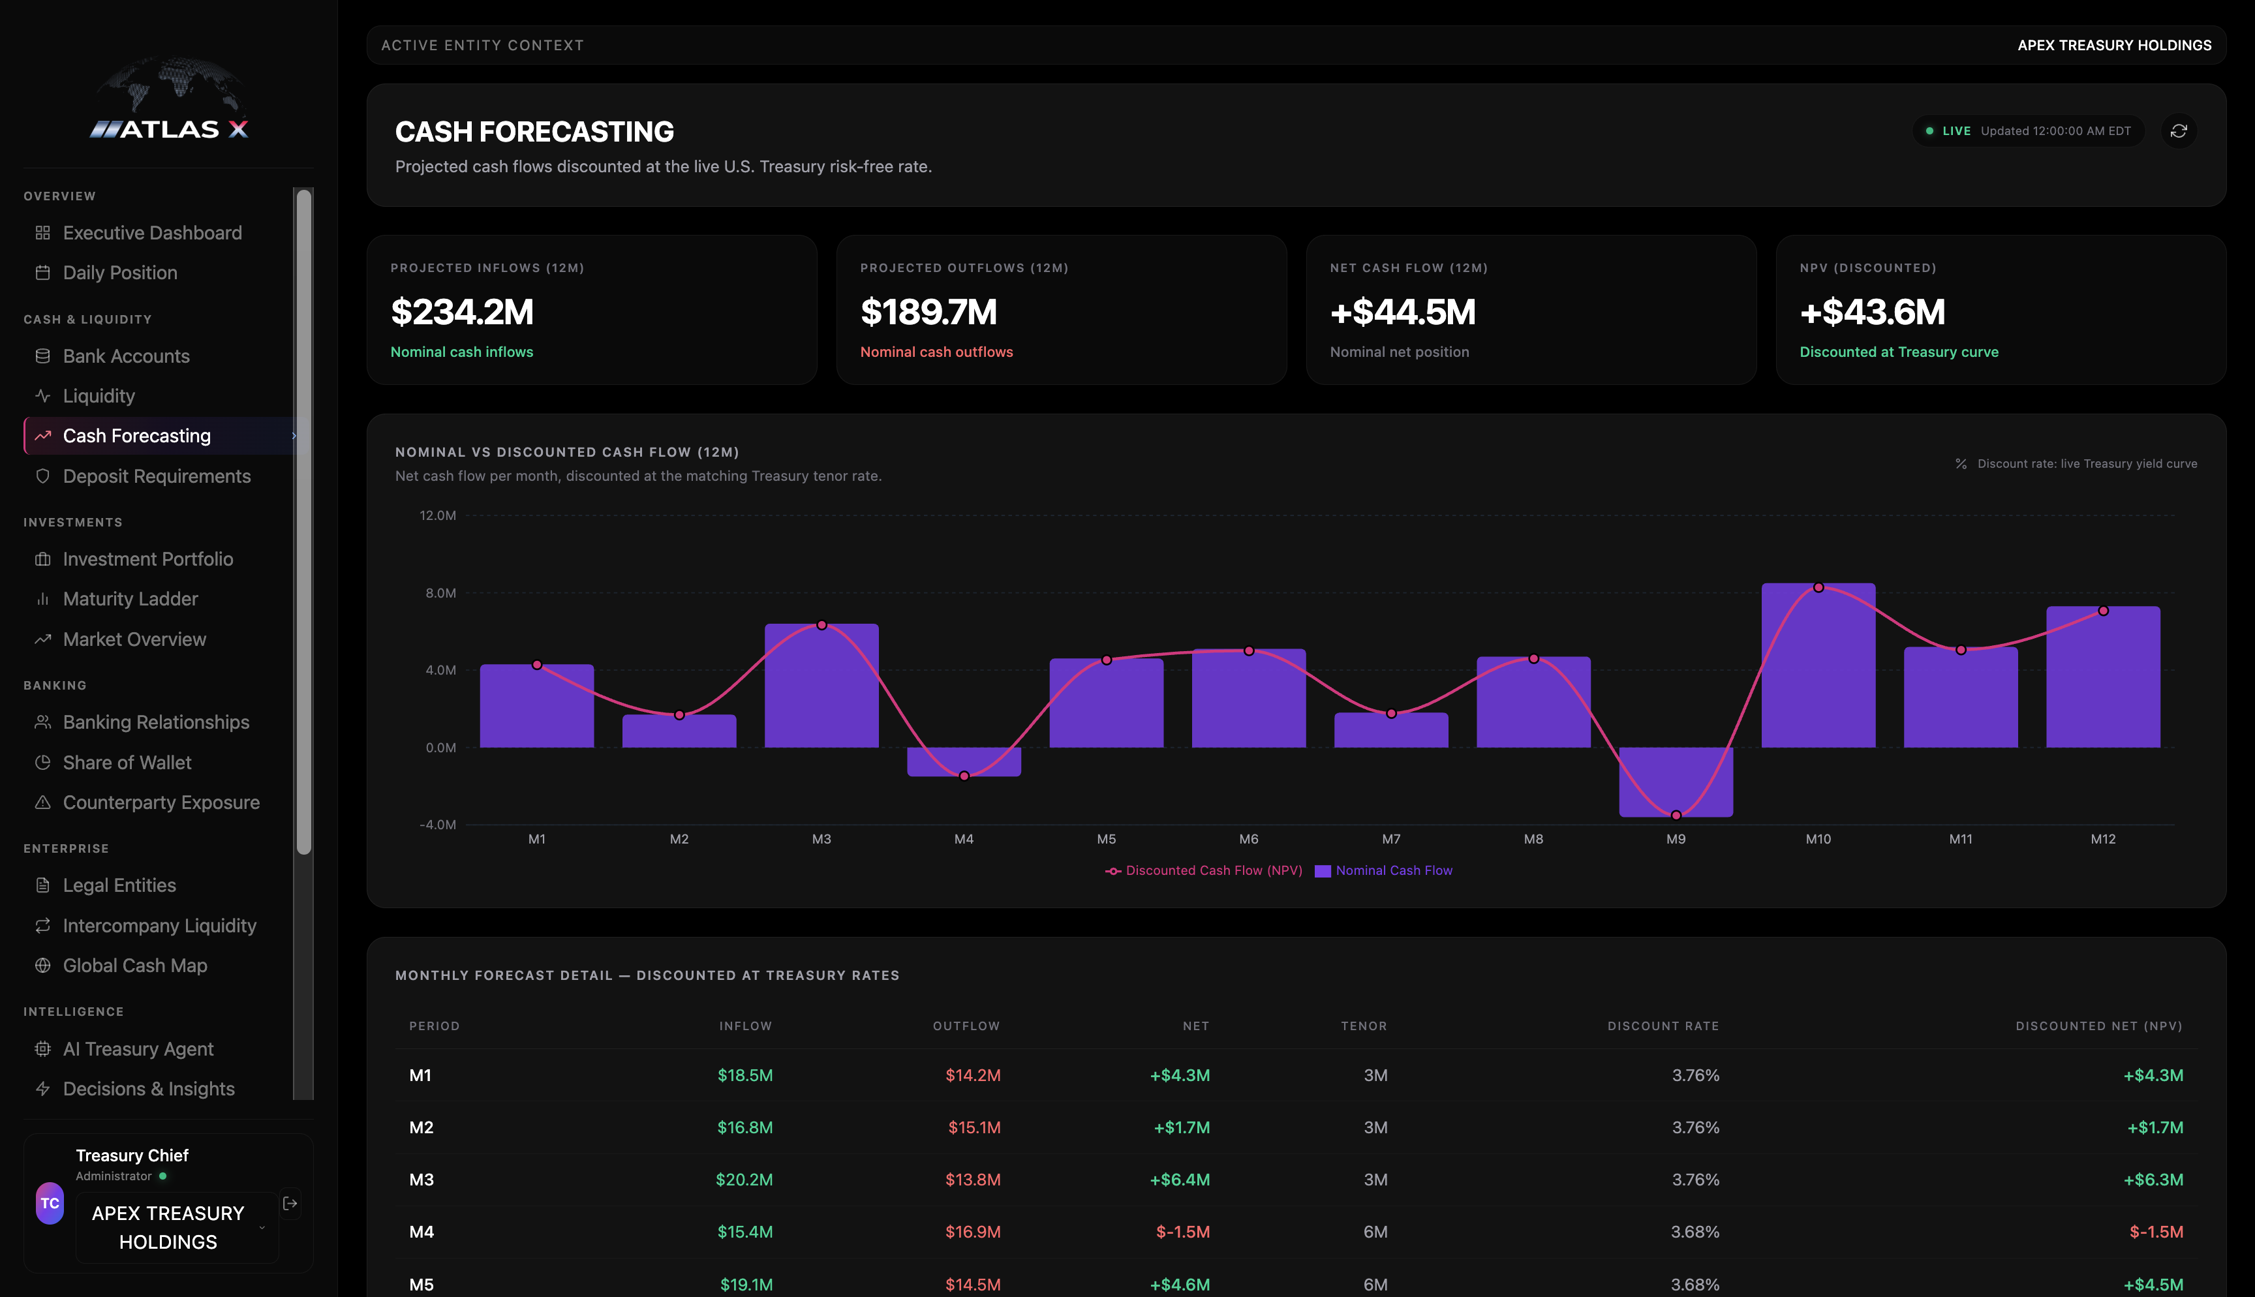
Task: Click the logout icon beside the profile
Action: tap(290, 1204)
